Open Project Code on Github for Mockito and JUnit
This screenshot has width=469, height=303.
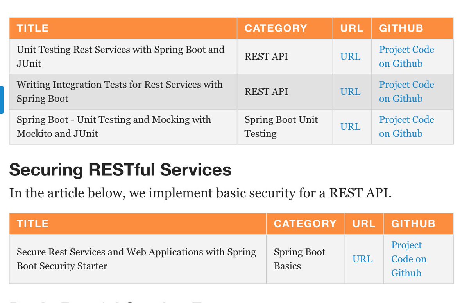tap(406, 127)
